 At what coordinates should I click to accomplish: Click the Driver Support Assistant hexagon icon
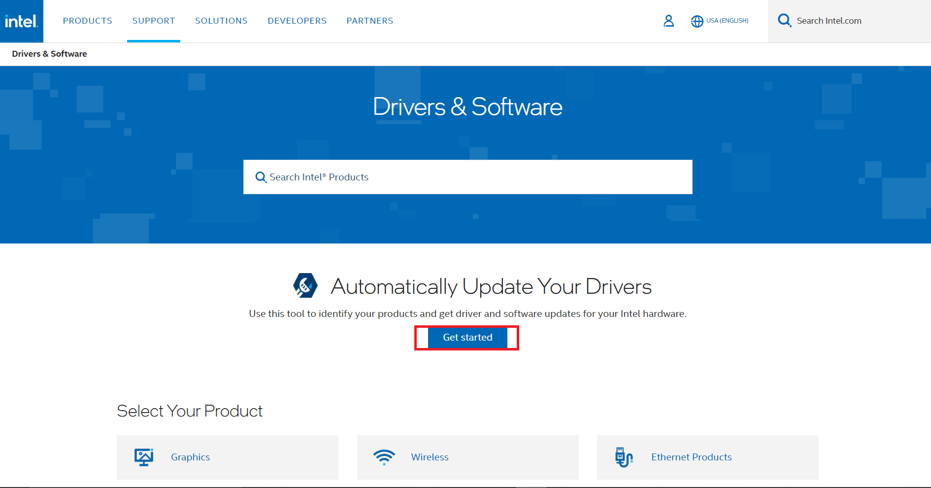click(305, 285)
